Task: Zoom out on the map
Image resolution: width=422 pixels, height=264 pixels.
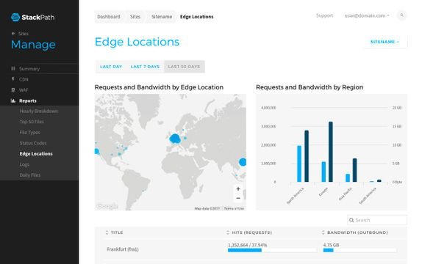Action: point(238,198)
